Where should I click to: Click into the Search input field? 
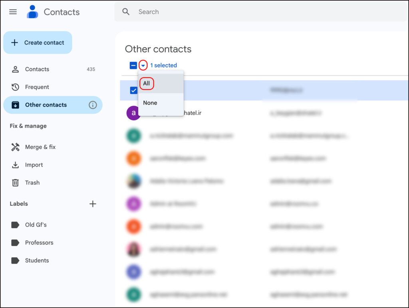[240, 12]
